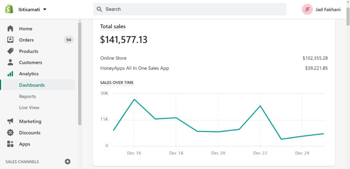Screen dimensions: 350x169
Task: Expand the Ibtisamati store dropdown arrow
Action: (x=45, y=9)
